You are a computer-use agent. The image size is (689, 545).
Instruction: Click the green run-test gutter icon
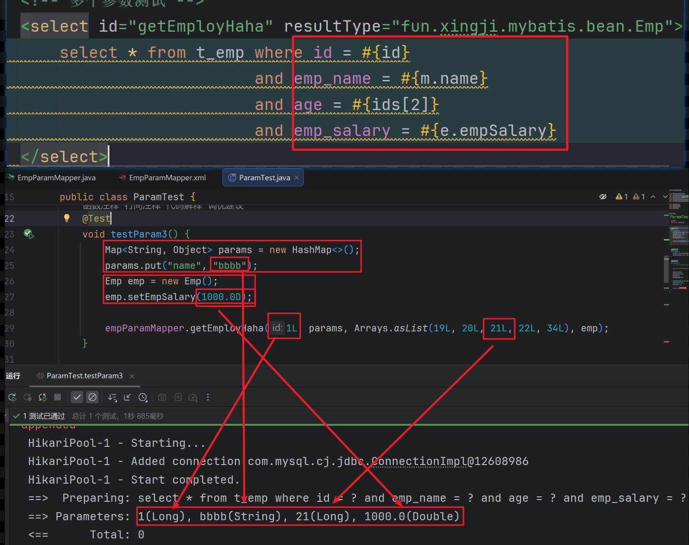[29, 234]
